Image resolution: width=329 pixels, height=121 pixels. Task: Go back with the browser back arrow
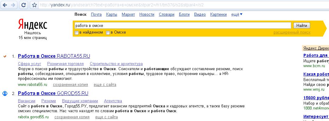[x=5, y=5]
